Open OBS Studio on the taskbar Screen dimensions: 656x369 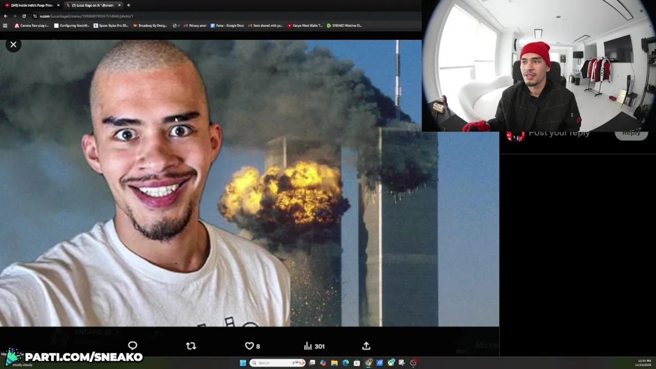pyautogui.click(x=414, y=363)
